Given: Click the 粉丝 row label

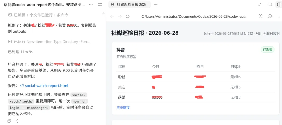Looking at the screenshot, I should point(122,77).
